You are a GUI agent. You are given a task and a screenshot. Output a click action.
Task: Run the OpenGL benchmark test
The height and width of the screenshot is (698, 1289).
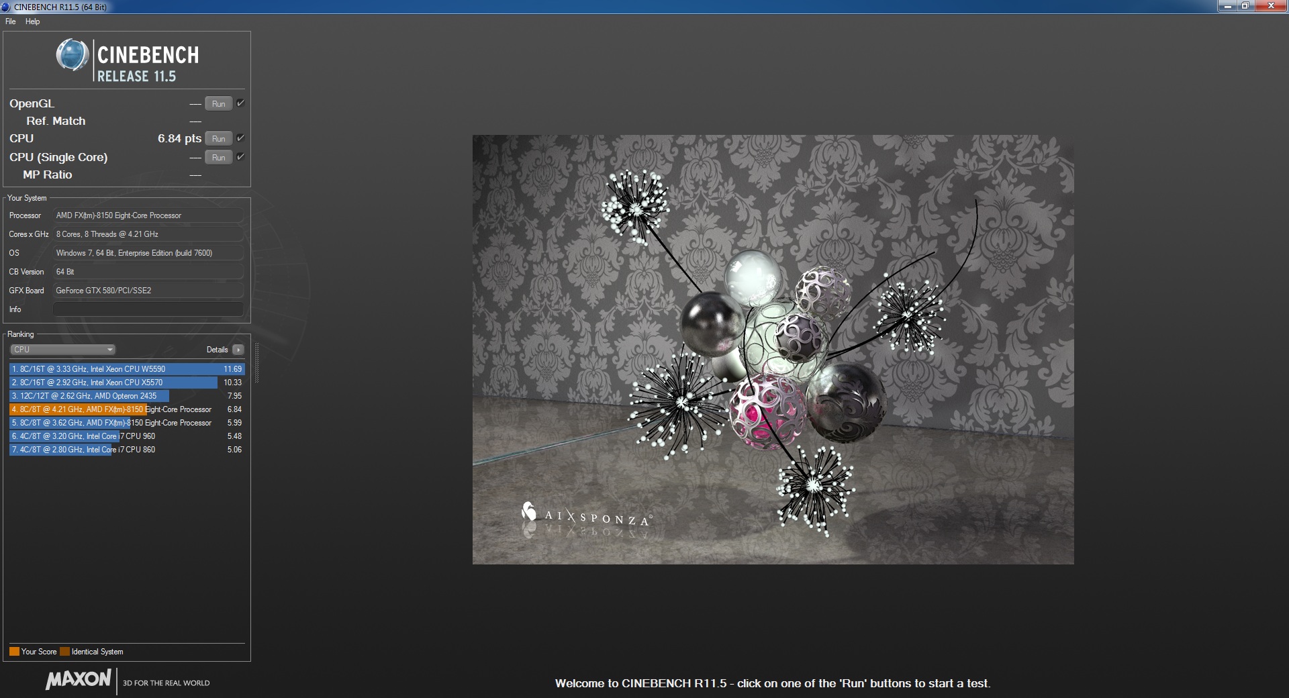[218, 103]
